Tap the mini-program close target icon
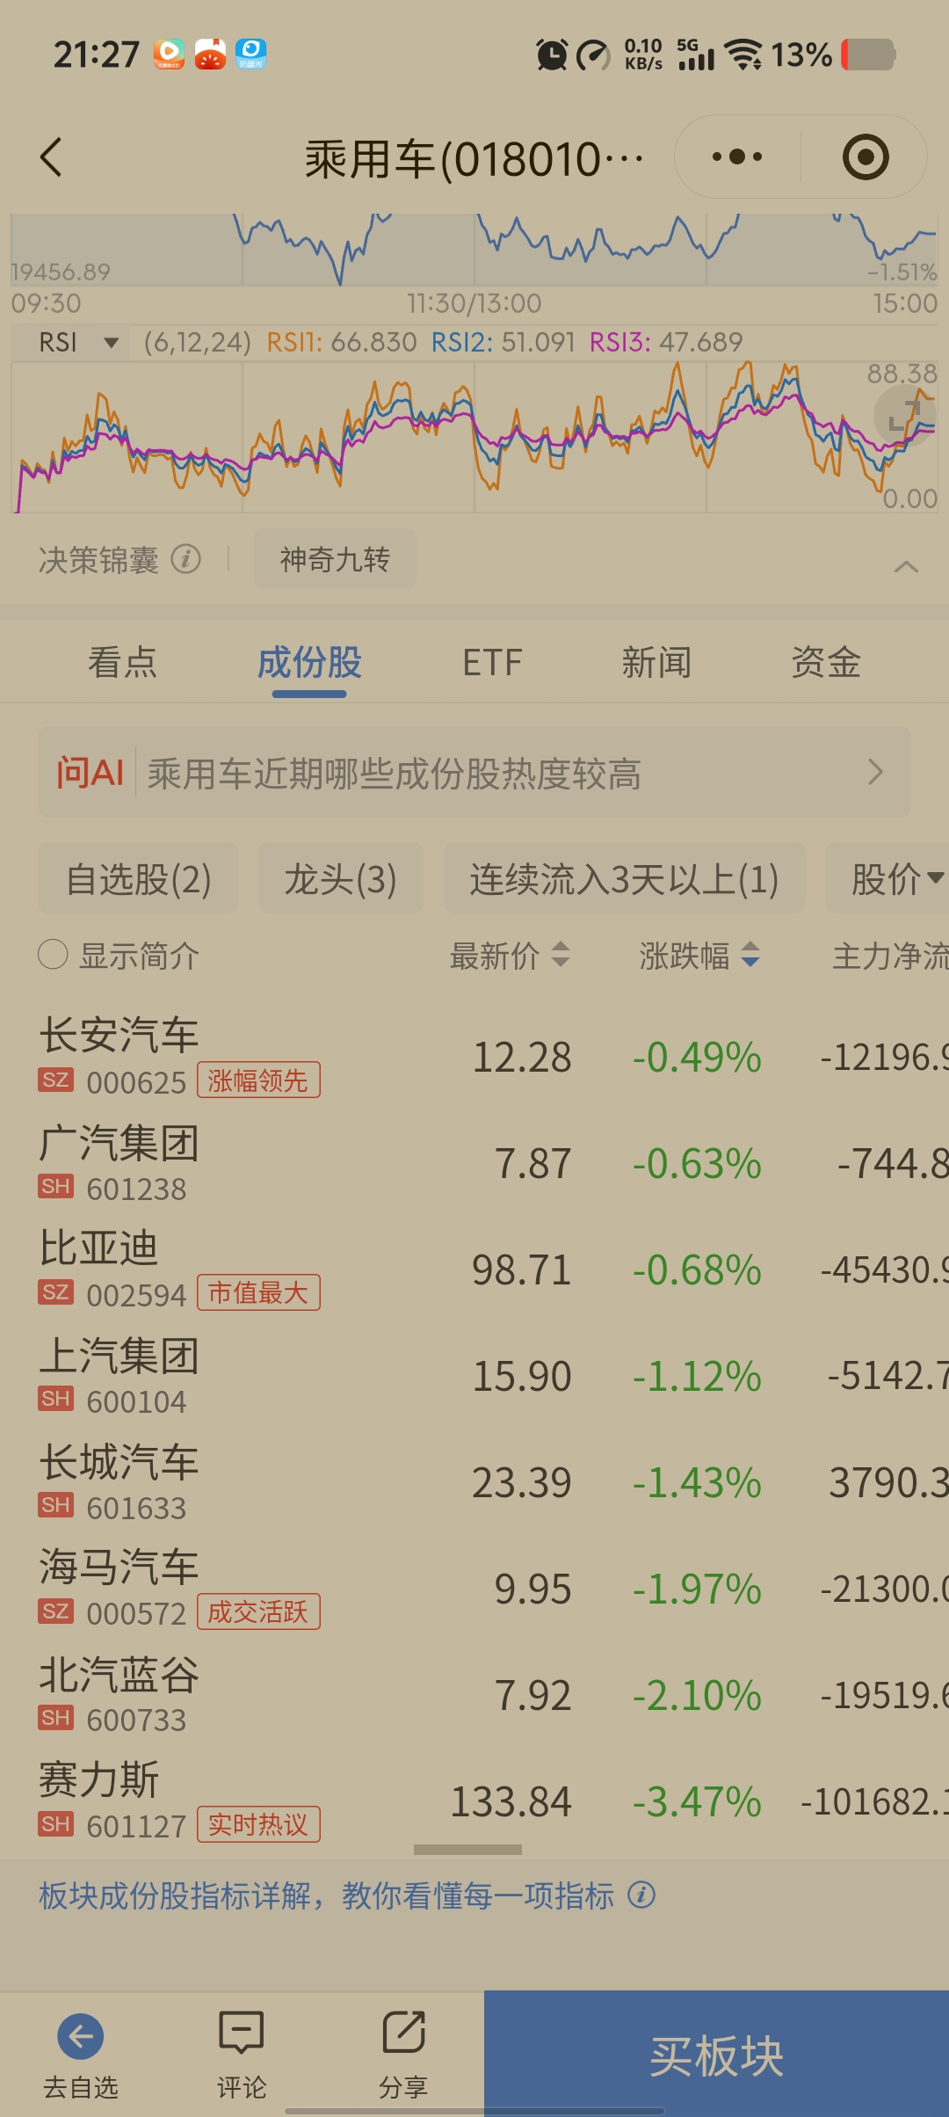This screenshot has width=949, height=2117. 865,157
